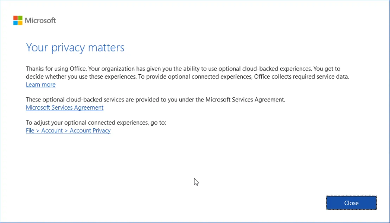Click the 'Your privacy matters' heading

(x=75, y=47)
